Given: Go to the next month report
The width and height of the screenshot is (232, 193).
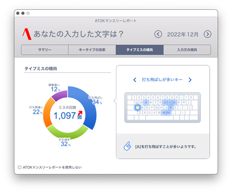Looking at the screenshot, I should (207, 34).
